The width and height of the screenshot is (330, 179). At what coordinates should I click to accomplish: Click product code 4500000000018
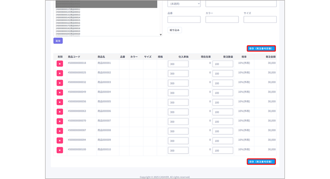coord(77,63)
